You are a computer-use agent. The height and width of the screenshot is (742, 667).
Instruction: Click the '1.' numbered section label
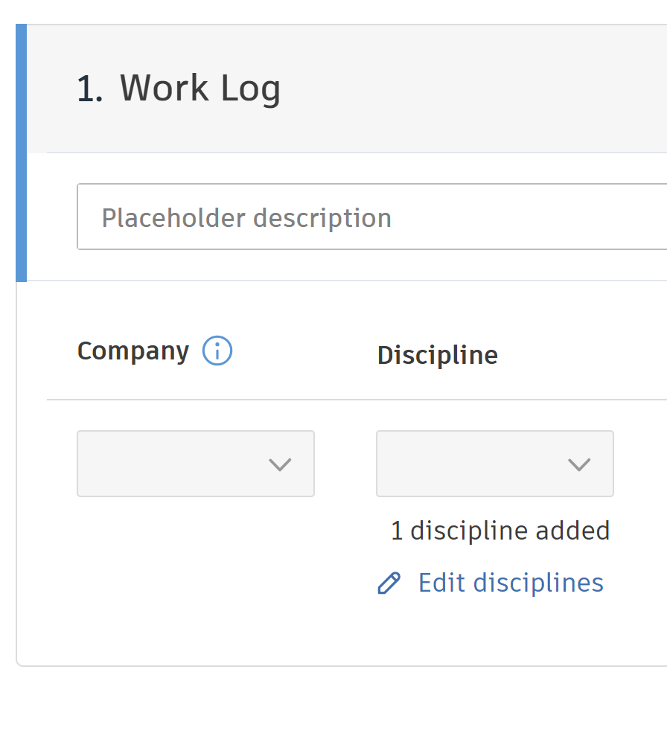point(89,88)
